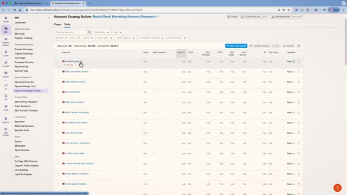
Task: Open Domain Overview in the sidebar
Action: 23,49
